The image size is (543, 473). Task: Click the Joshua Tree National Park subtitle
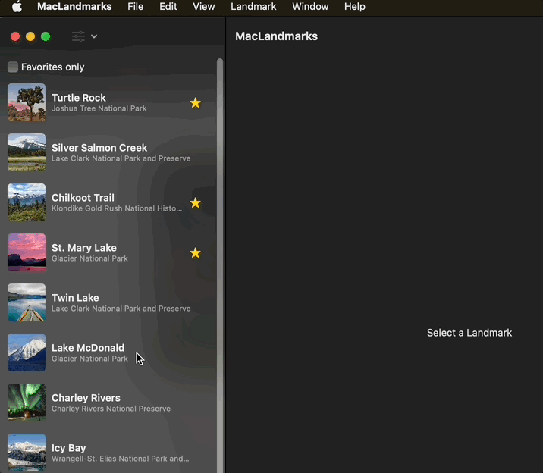pyautogui.click(x=99, y=108)
